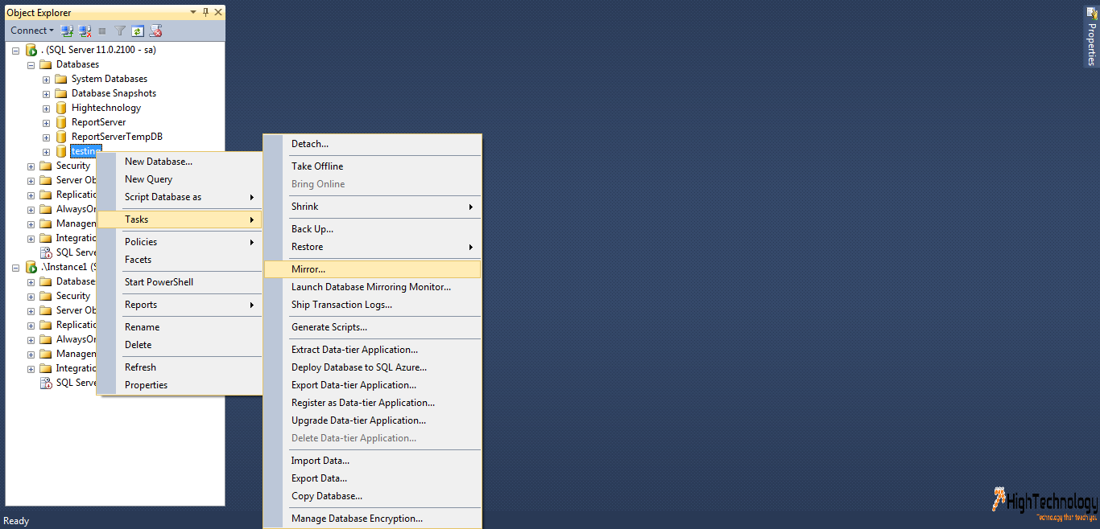
Task: Open Properties from the context menu
Action: [180, 385]
